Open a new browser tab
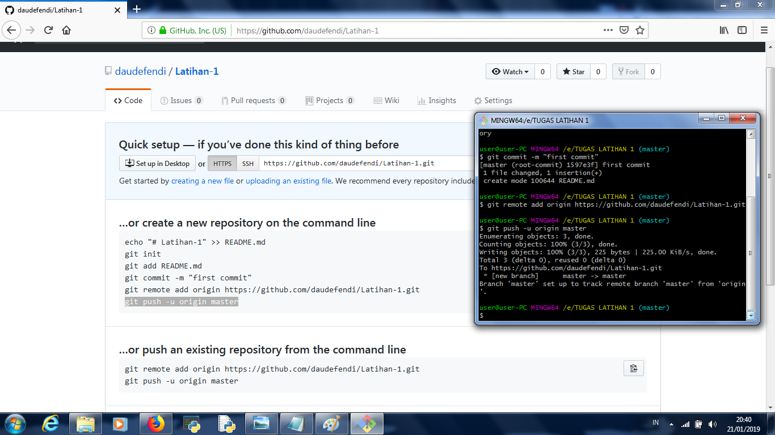775x435 pixels. [137, 9]
